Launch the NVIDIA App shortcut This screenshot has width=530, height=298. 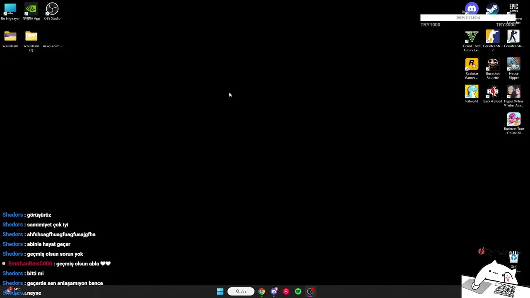tap(31, 12)
